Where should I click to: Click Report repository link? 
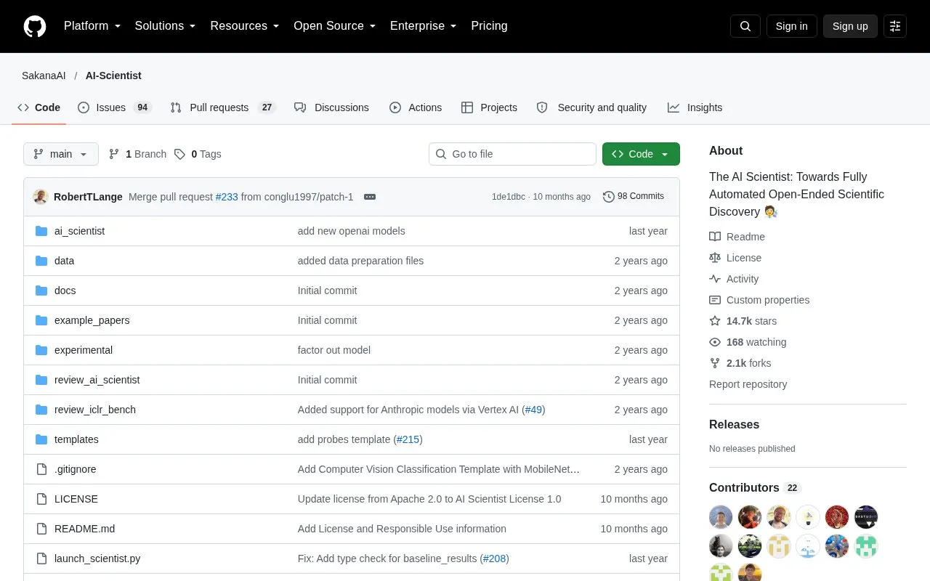pyautogui.click(x=748, y=384)
